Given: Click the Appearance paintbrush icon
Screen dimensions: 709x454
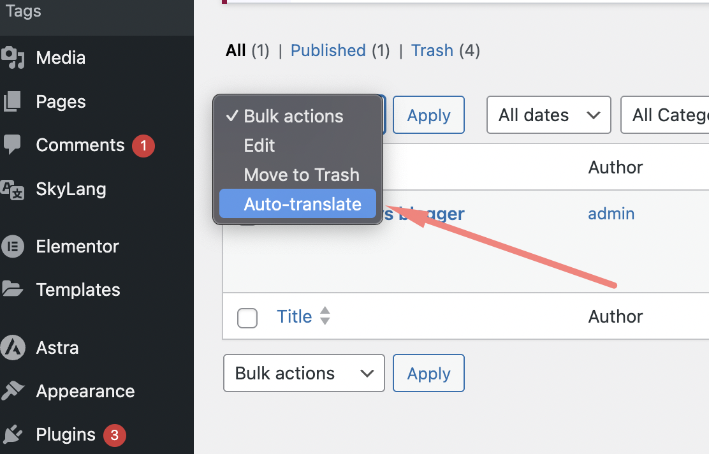Looking at the screenshot, I should click(13, 391).
